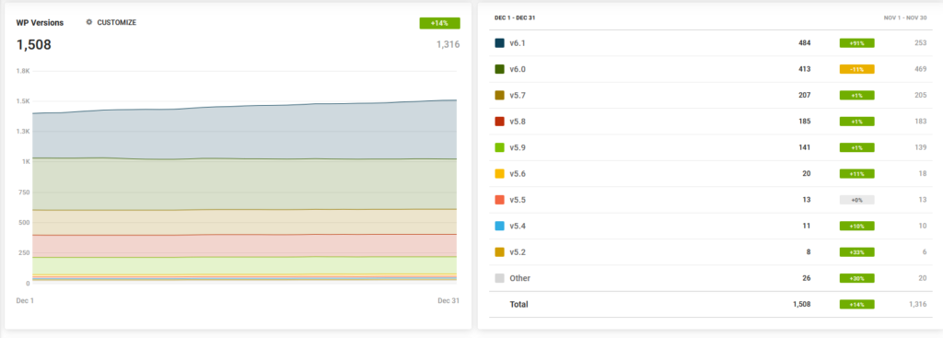Click the CUSTOMIZE gear icon
Image resolution: width=943 pixels, height=338 pixels.
(89, 22)
